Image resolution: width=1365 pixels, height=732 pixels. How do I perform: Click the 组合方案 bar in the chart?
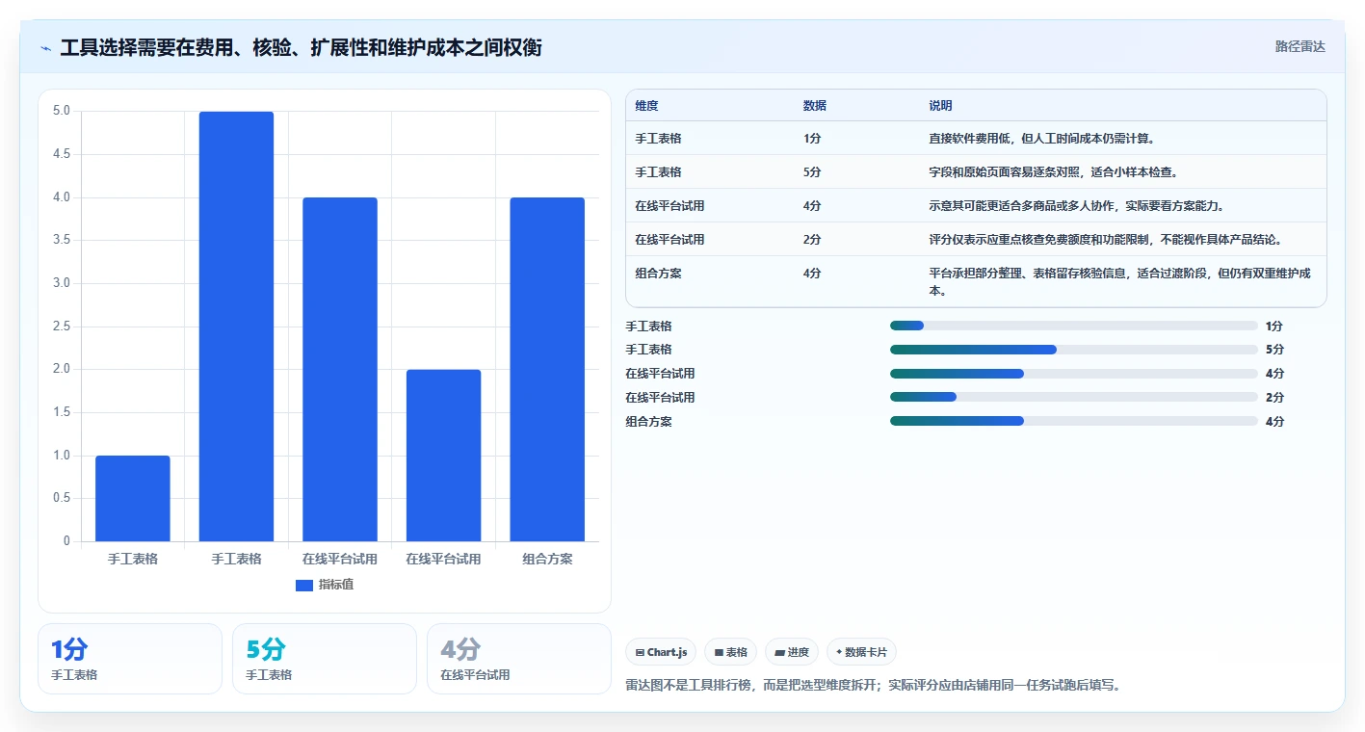[x=547, y=370]
